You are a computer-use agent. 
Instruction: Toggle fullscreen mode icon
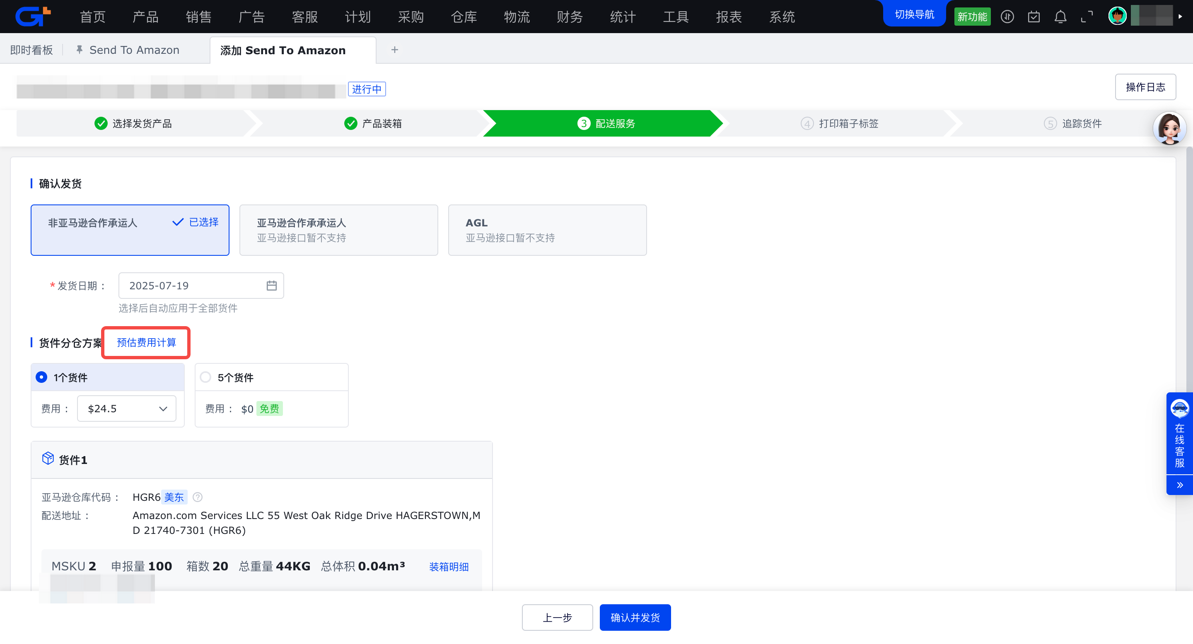[x=1087, y=17]
